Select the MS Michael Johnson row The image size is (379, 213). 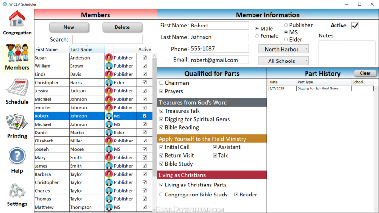pos(93,124)
